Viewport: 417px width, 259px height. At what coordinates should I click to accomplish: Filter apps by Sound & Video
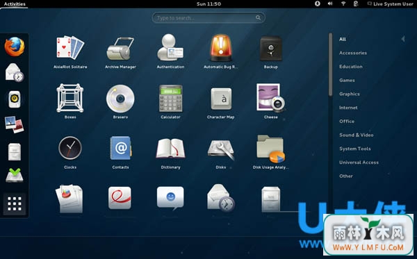point(357,135)
